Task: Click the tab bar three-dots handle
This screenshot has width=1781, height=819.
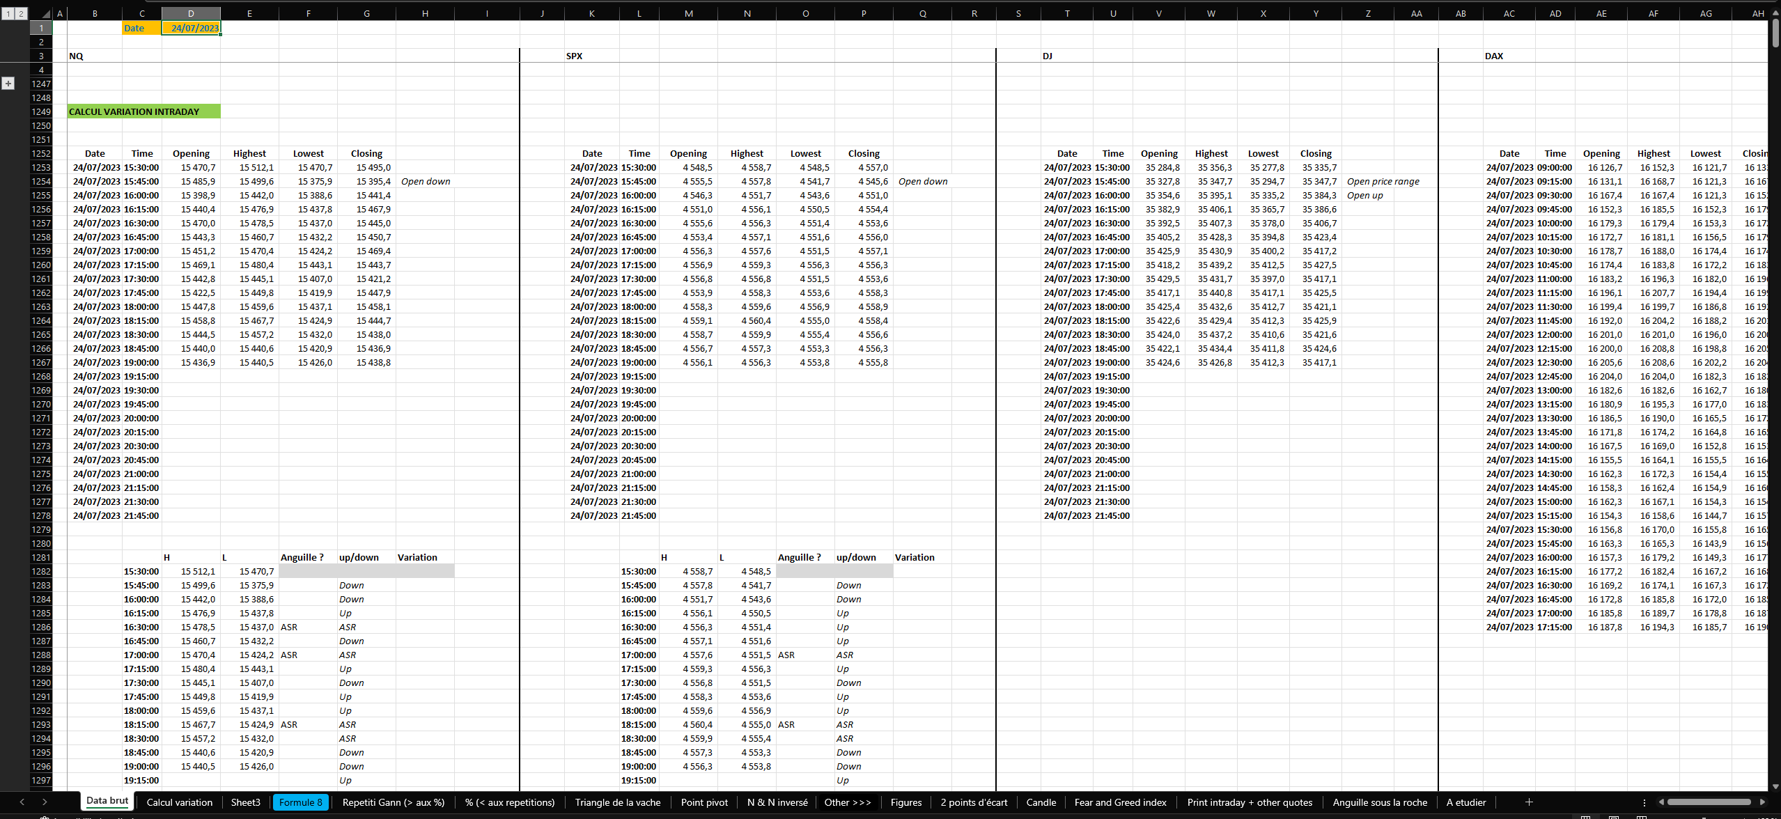Action: point(1644,802)
